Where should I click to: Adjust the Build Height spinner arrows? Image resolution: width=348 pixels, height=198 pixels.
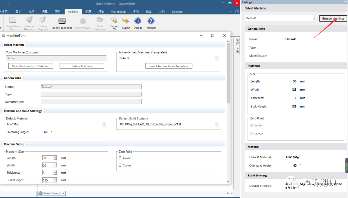(55, 180)
